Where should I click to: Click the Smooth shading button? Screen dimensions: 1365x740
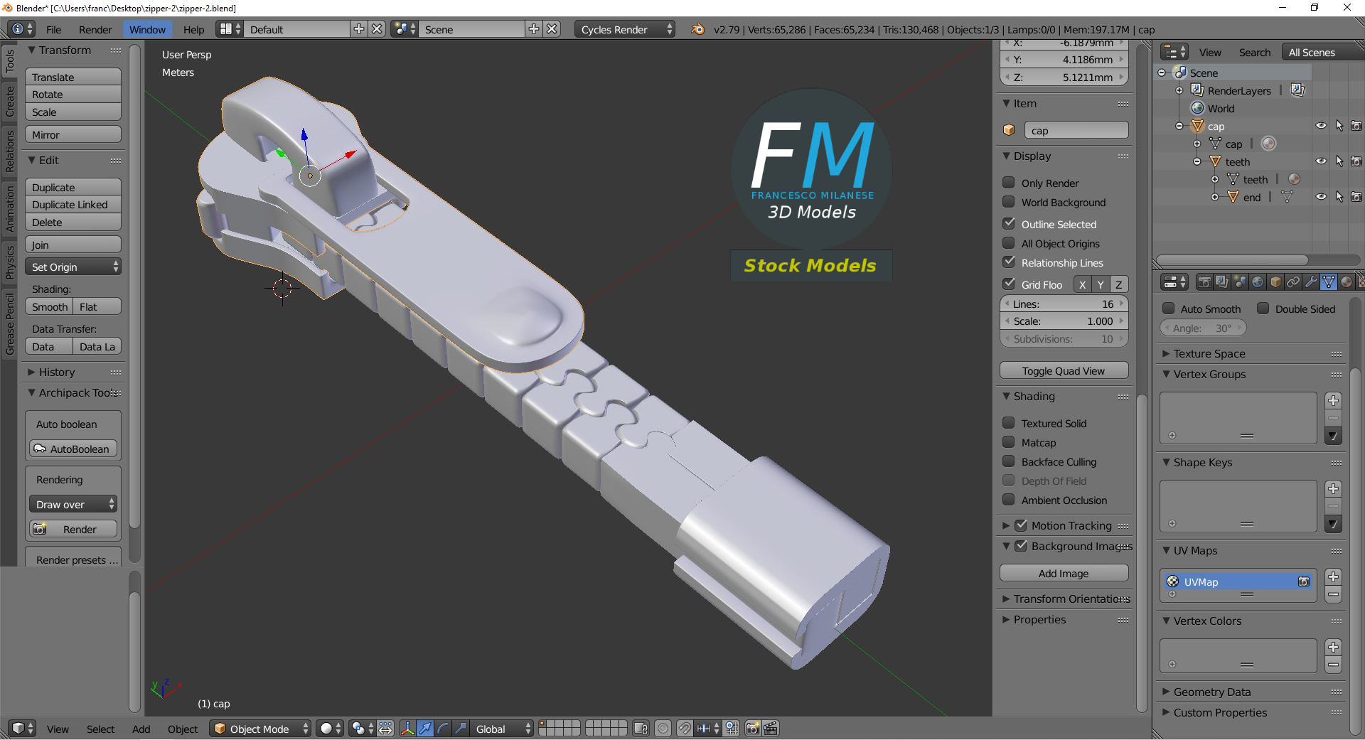pos(49,306)
